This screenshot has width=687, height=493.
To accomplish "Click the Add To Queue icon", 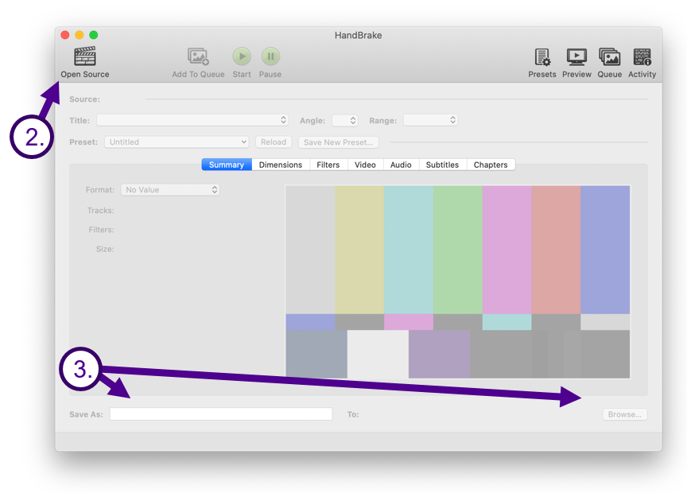I will point(198,56).
